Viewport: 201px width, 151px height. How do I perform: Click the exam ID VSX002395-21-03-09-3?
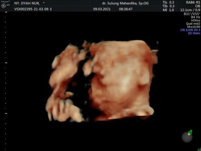coord(33,9)
